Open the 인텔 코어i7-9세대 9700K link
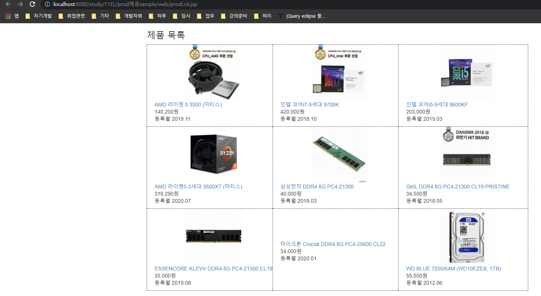 click(x=309, y=105)
